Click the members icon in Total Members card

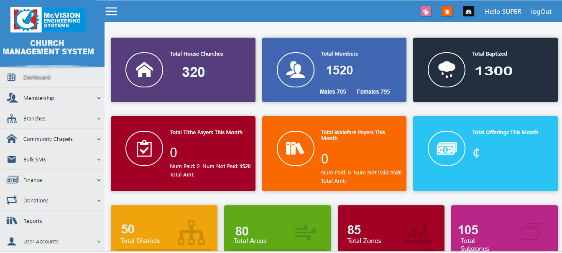pyautogui.click(x=295, y=70)
